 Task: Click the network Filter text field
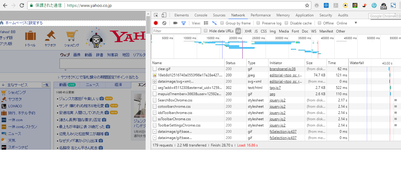pyautogui.click(x=176, y=31)
